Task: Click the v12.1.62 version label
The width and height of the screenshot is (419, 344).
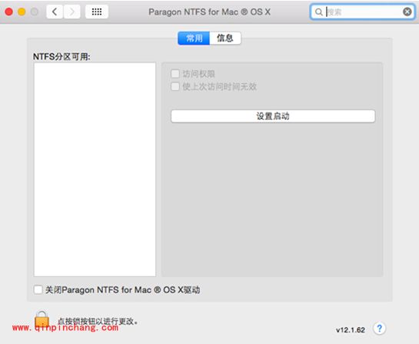Action: pos(351,330)
